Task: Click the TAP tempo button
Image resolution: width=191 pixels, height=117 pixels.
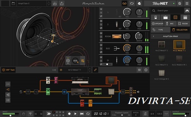Action: pos(166,114)
